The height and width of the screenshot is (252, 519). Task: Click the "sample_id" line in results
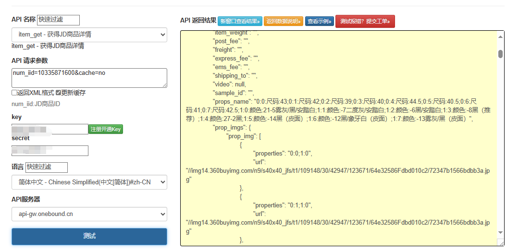click(234, 93)
